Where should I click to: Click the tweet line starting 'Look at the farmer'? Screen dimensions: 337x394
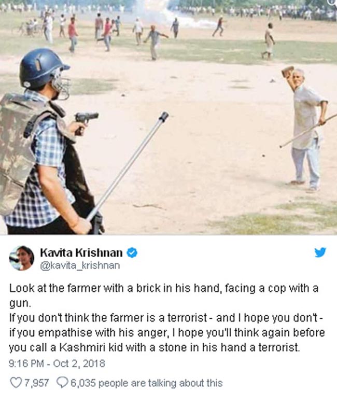tap(164, 288)
